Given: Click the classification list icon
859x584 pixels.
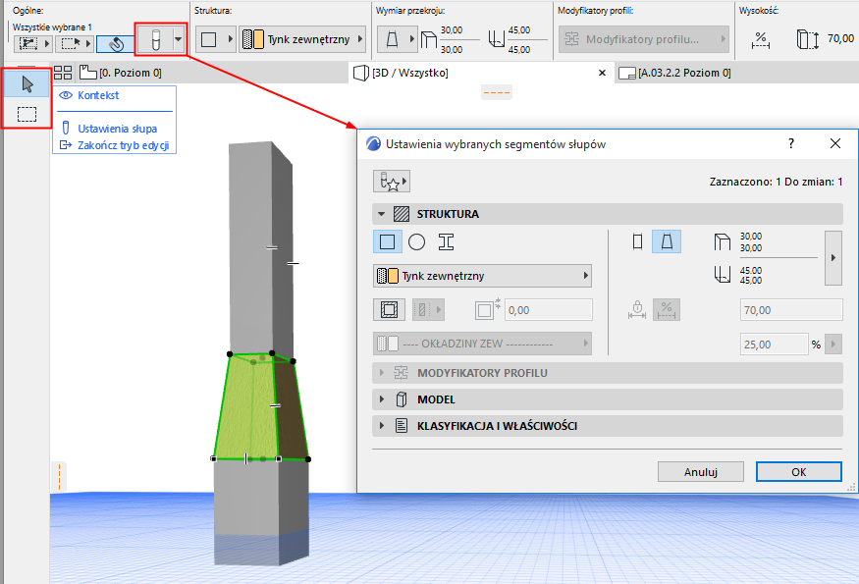Looking at the screenshot, I should [x=402, y=426].
